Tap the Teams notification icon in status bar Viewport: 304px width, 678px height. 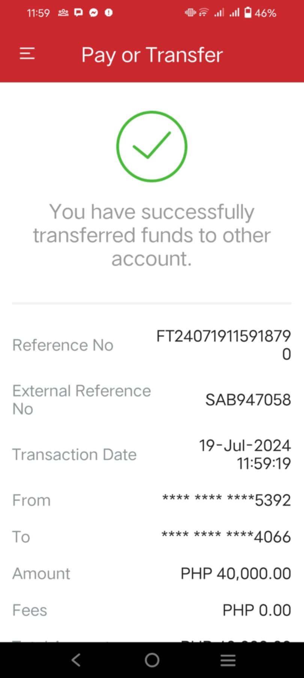click(x=63, y=13)
